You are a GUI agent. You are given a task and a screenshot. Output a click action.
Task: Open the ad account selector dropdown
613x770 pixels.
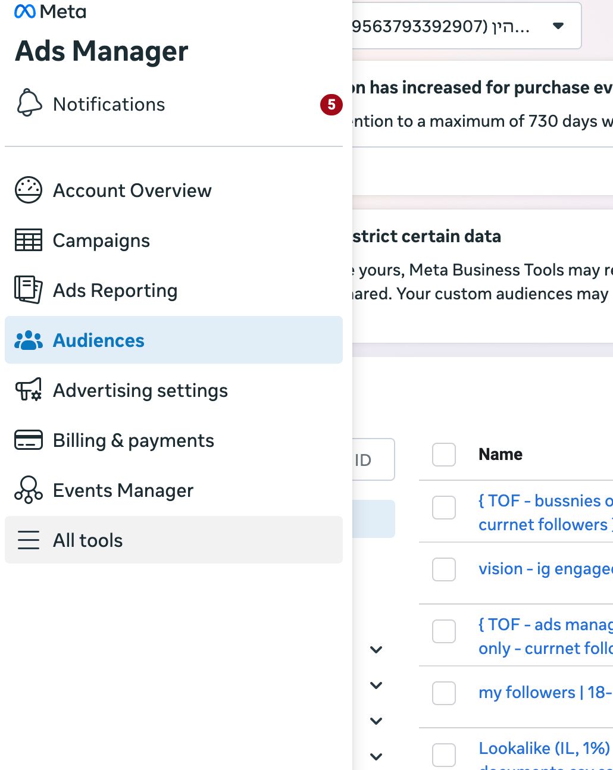click(x=467, y=26)
